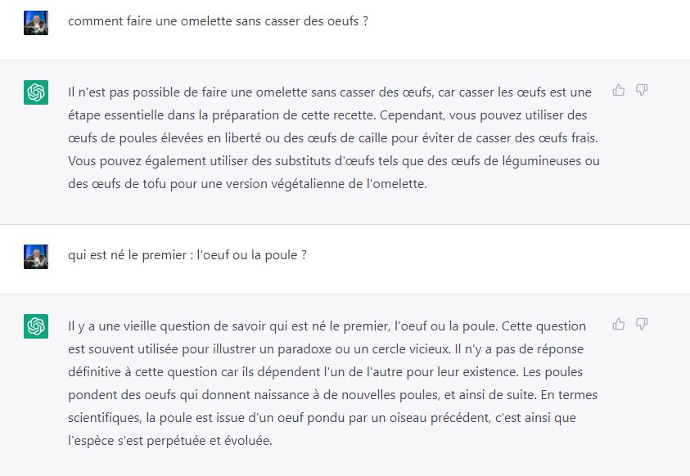
Task: Click the line starting "Vous pouvez également utiliser"
Action: pyautogui.click(x=334, y=161)
